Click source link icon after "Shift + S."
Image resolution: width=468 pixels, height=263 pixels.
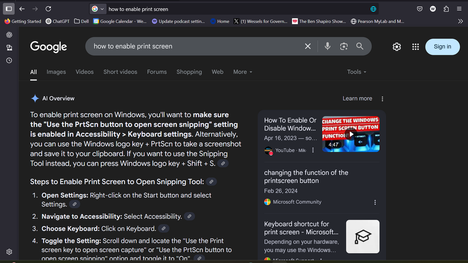pyautogui.click(x=223, y=164)
